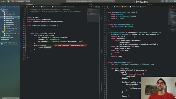Select Models.swift in navigator
This screenshot has width=176, height=99.
[9, 21]
